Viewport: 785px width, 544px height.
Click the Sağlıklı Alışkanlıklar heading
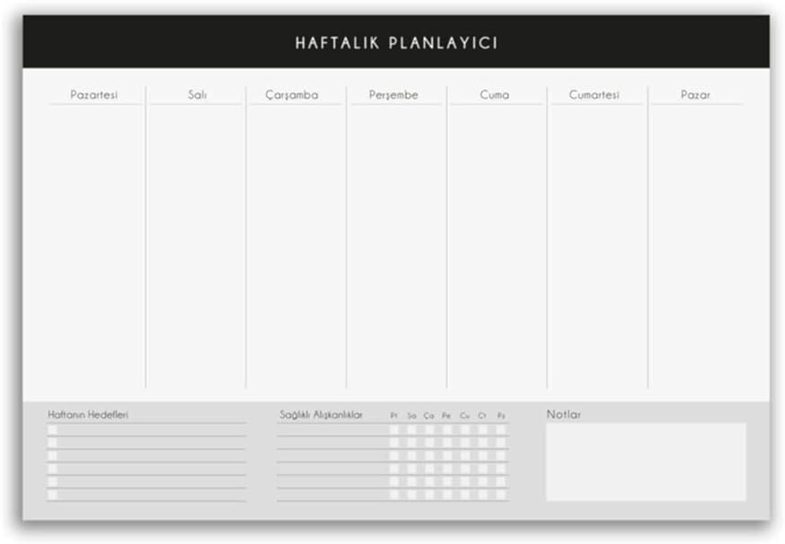point(321,415)
